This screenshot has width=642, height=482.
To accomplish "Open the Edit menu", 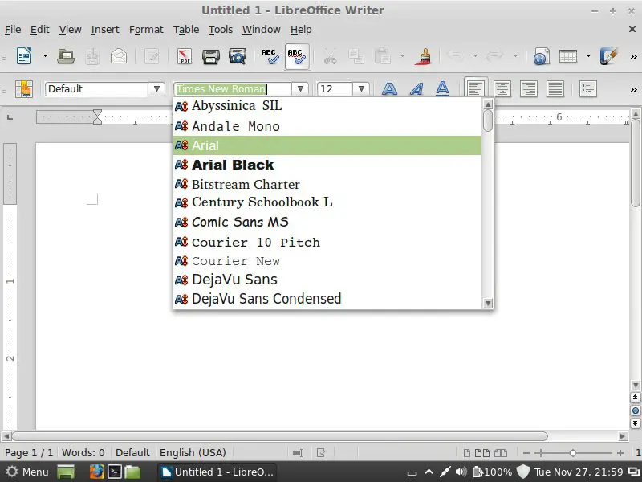I will click(x=39, y=30).
